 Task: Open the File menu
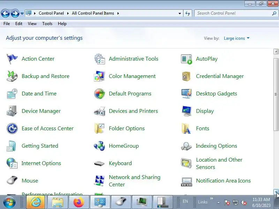tap(7, 24)
